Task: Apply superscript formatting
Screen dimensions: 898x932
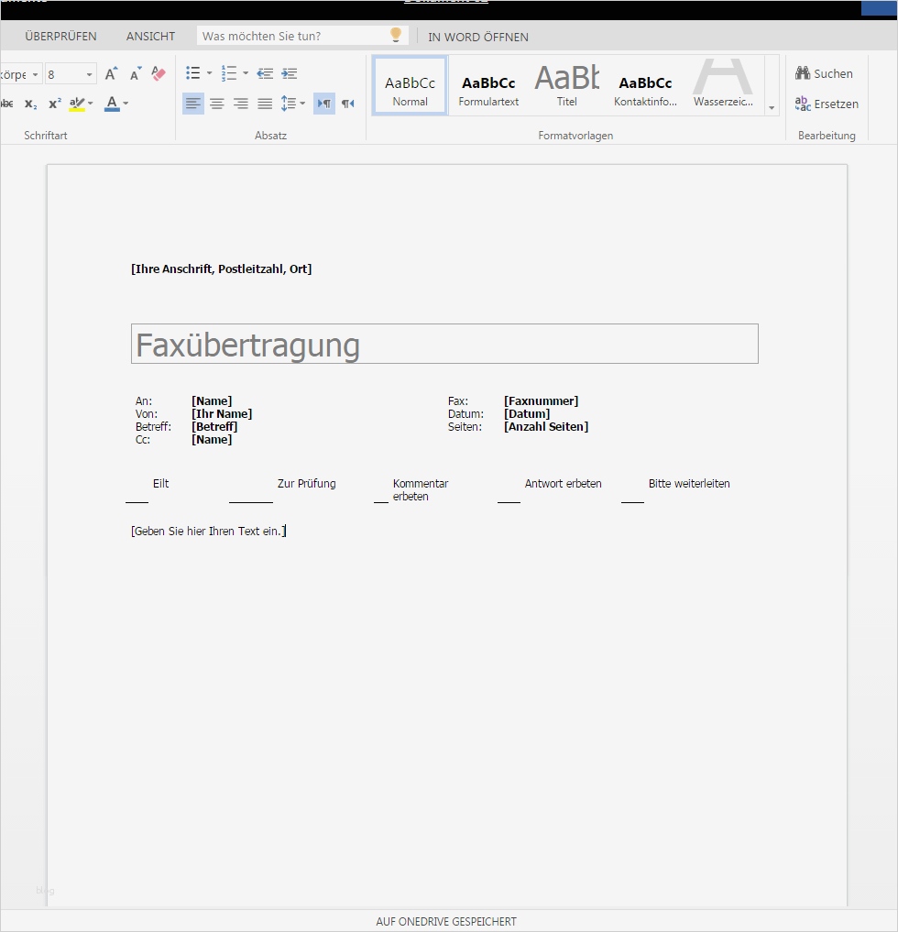Action: (x=54, y=104)
